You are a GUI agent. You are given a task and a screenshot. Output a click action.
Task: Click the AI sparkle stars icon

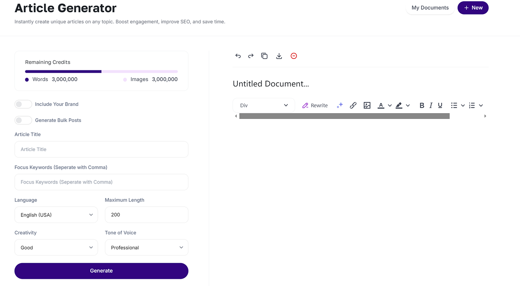(x=340, y=105)
